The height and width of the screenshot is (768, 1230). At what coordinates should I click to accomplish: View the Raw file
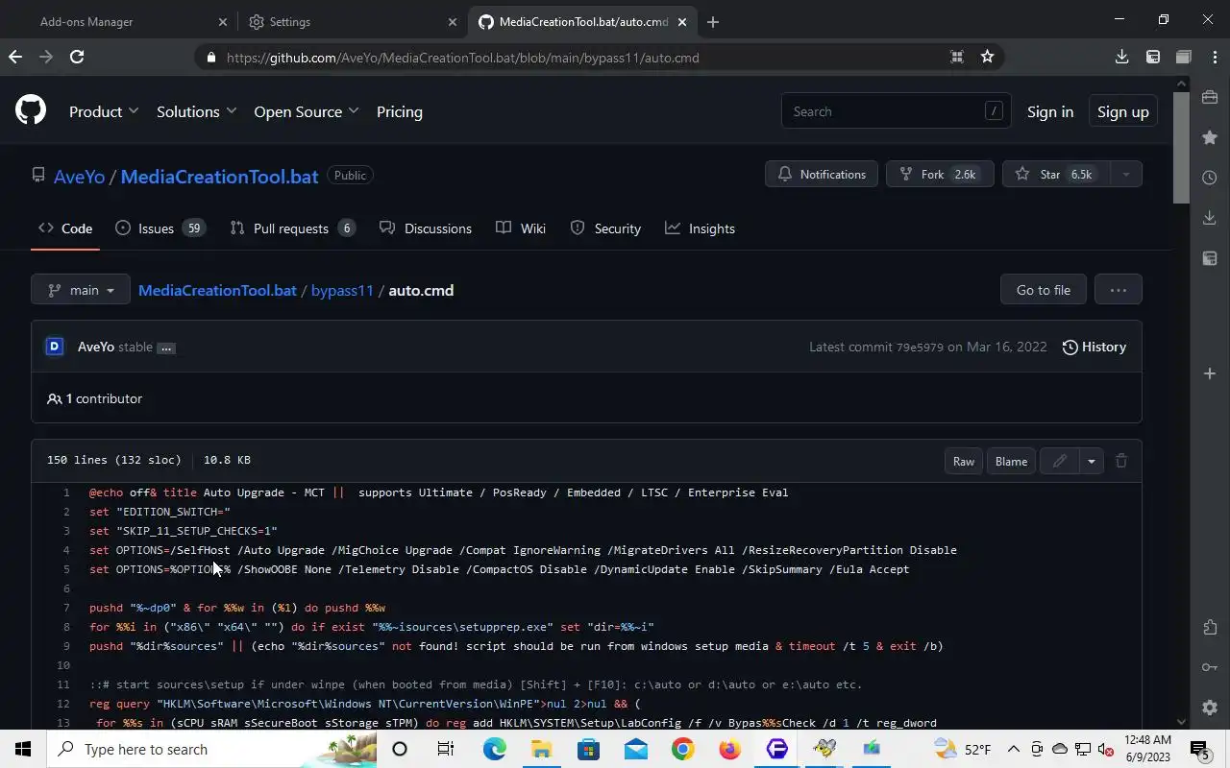pyautogui.click(x=964, y=461)
